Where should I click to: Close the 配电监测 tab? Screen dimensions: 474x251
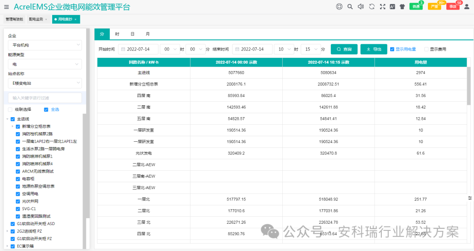tap(46, 19)
